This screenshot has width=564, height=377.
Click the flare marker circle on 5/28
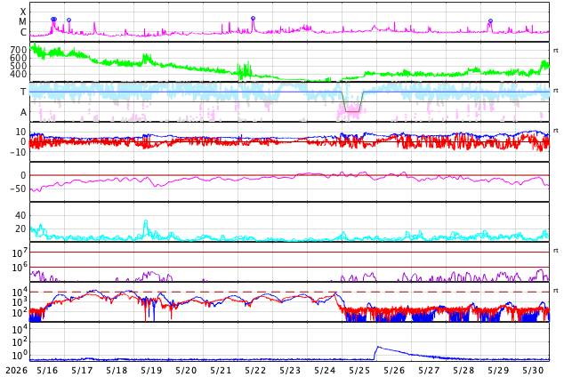[x=490, y=21]
